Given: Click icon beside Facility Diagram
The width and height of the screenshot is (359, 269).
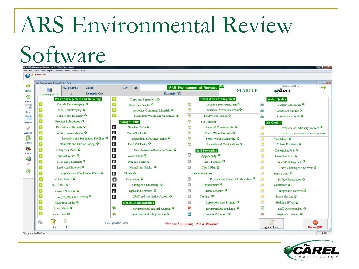Looking at the screenshot, I should [x=189, y=190].
